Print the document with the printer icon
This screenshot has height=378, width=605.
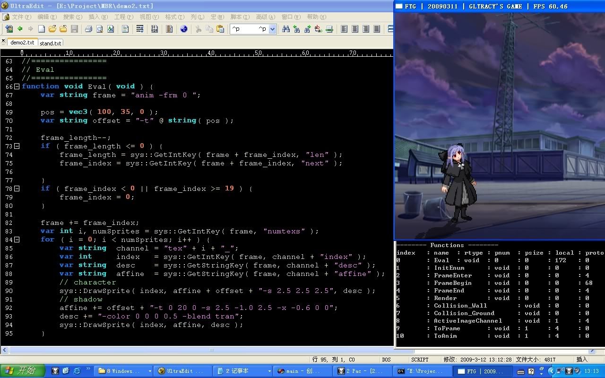point(88,29)
